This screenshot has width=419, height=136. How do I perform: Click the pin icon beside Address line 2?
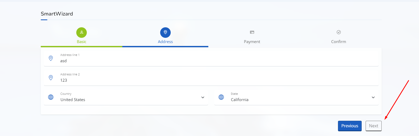[x=51, y=77]
